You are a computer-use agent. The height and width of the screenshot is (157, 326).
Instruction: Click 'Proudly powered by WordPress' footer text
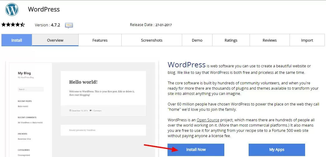pyautogui.click(x=82, y=130)
